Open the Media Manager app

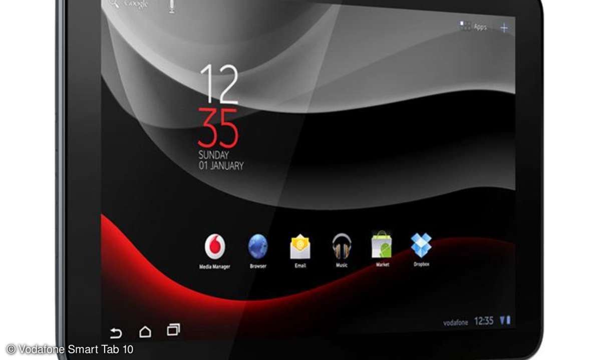(x=214, y=247)
